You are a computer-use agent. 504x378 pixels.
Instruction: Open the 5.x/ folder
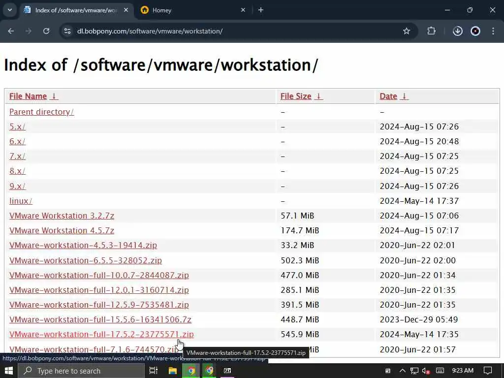[17, 126]
